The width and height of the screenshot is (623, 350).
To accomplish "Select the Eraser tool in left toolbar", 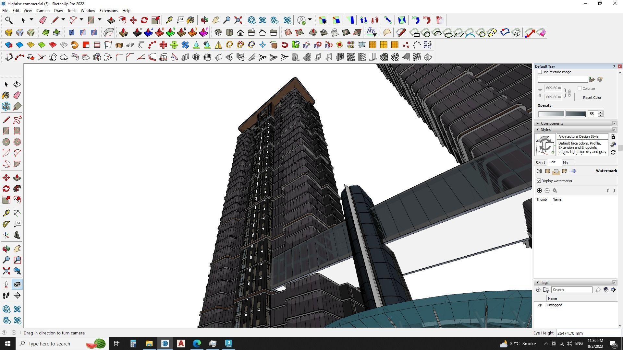I will (17, 95).
